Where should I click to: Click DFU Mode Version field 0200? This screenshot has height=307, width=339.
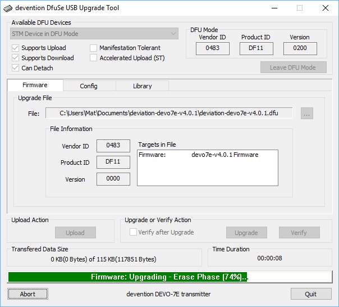(x=300, y=48)
